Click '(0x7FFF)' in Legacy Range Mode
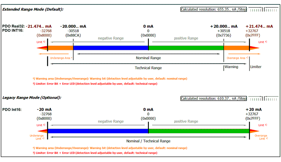 253,118
